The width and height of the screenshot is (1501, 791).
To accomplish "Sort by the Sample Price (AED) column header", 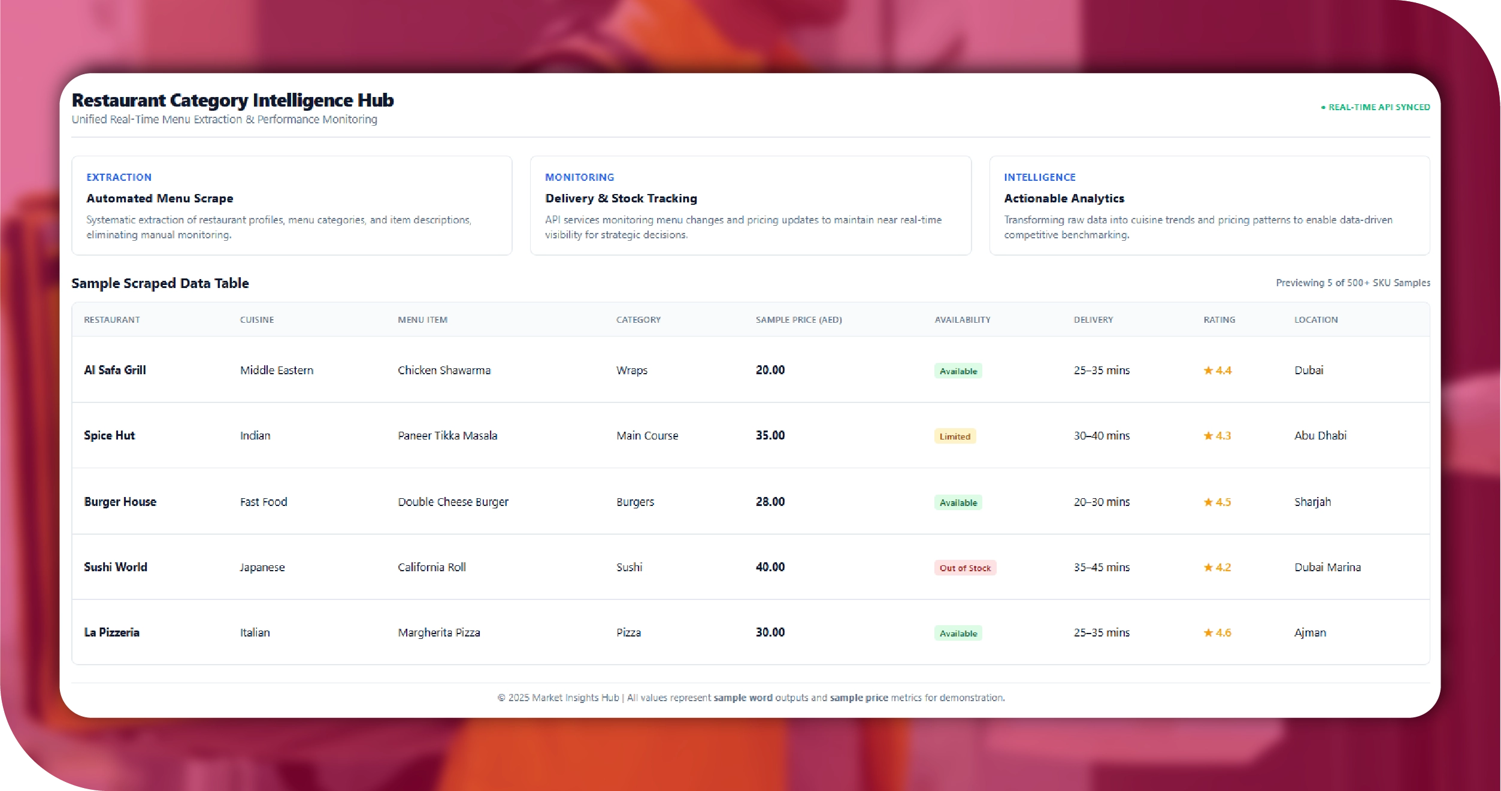I will click(x=798, y=320).
